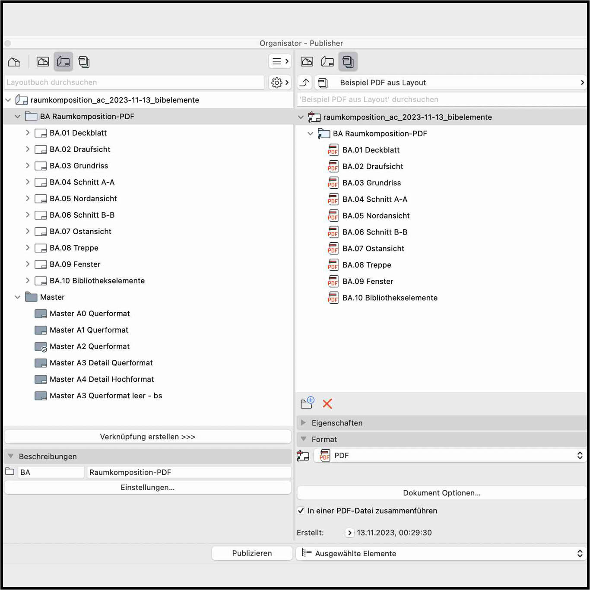Open PDF format dropdown
590x590 pixels.
(450, 455)
